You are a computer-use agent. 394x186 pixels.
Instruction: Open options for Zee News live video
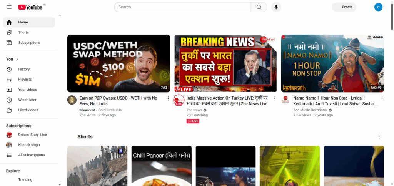coord(275,98)
